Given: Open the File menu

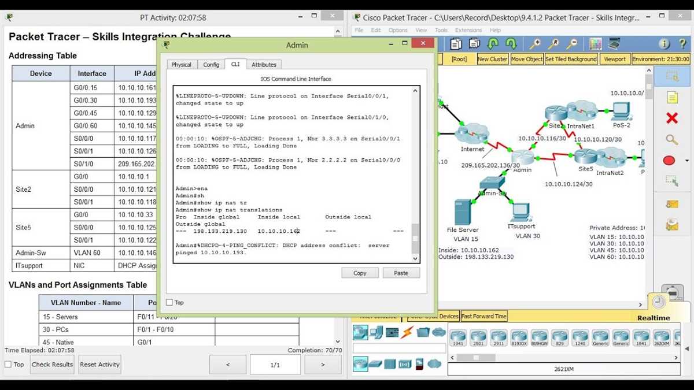Looking at the screenshot, I should 359,30.
